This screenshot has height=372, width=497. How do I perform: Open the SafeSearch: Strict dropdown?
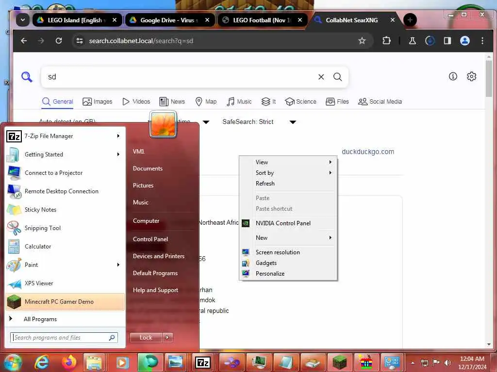259,122
